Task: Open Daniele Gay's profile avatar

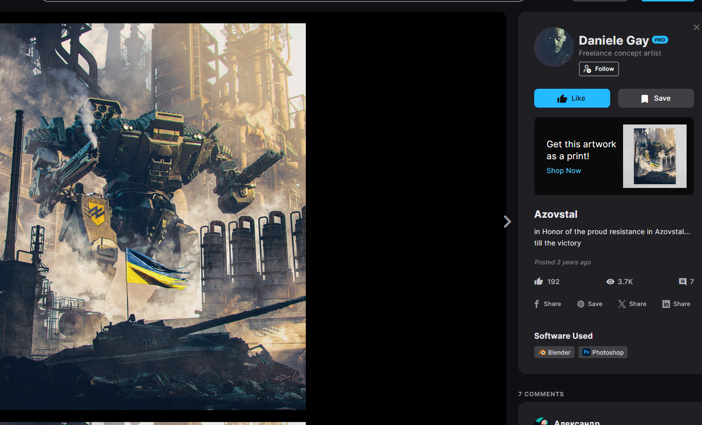Action: [554, 47]
